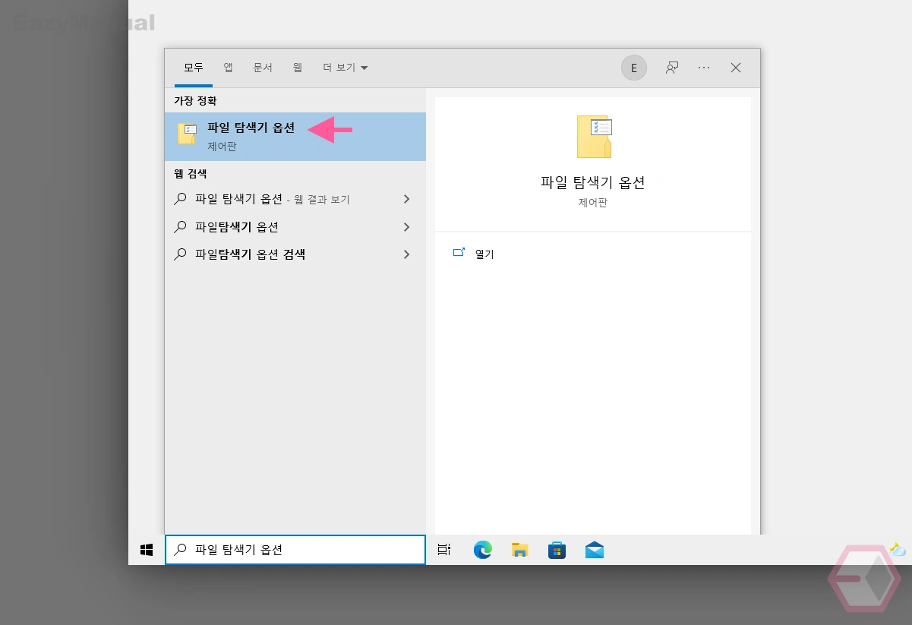The image size is (912, 625).
Task: Open the three-dot options menu
Action: tap(704, 68)
